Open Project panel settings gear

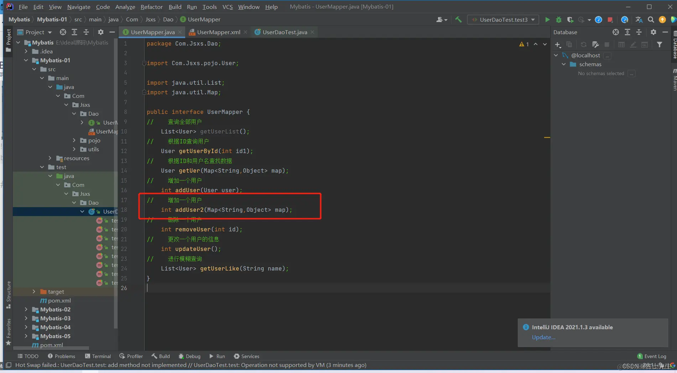[x=101, y=32]
